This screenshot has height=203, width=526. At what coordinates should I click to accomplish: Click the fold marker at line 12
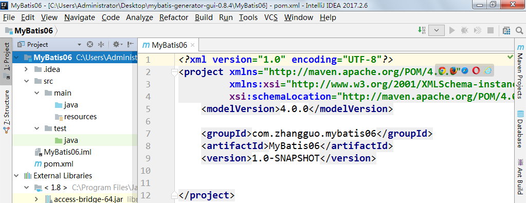point(174,195)
